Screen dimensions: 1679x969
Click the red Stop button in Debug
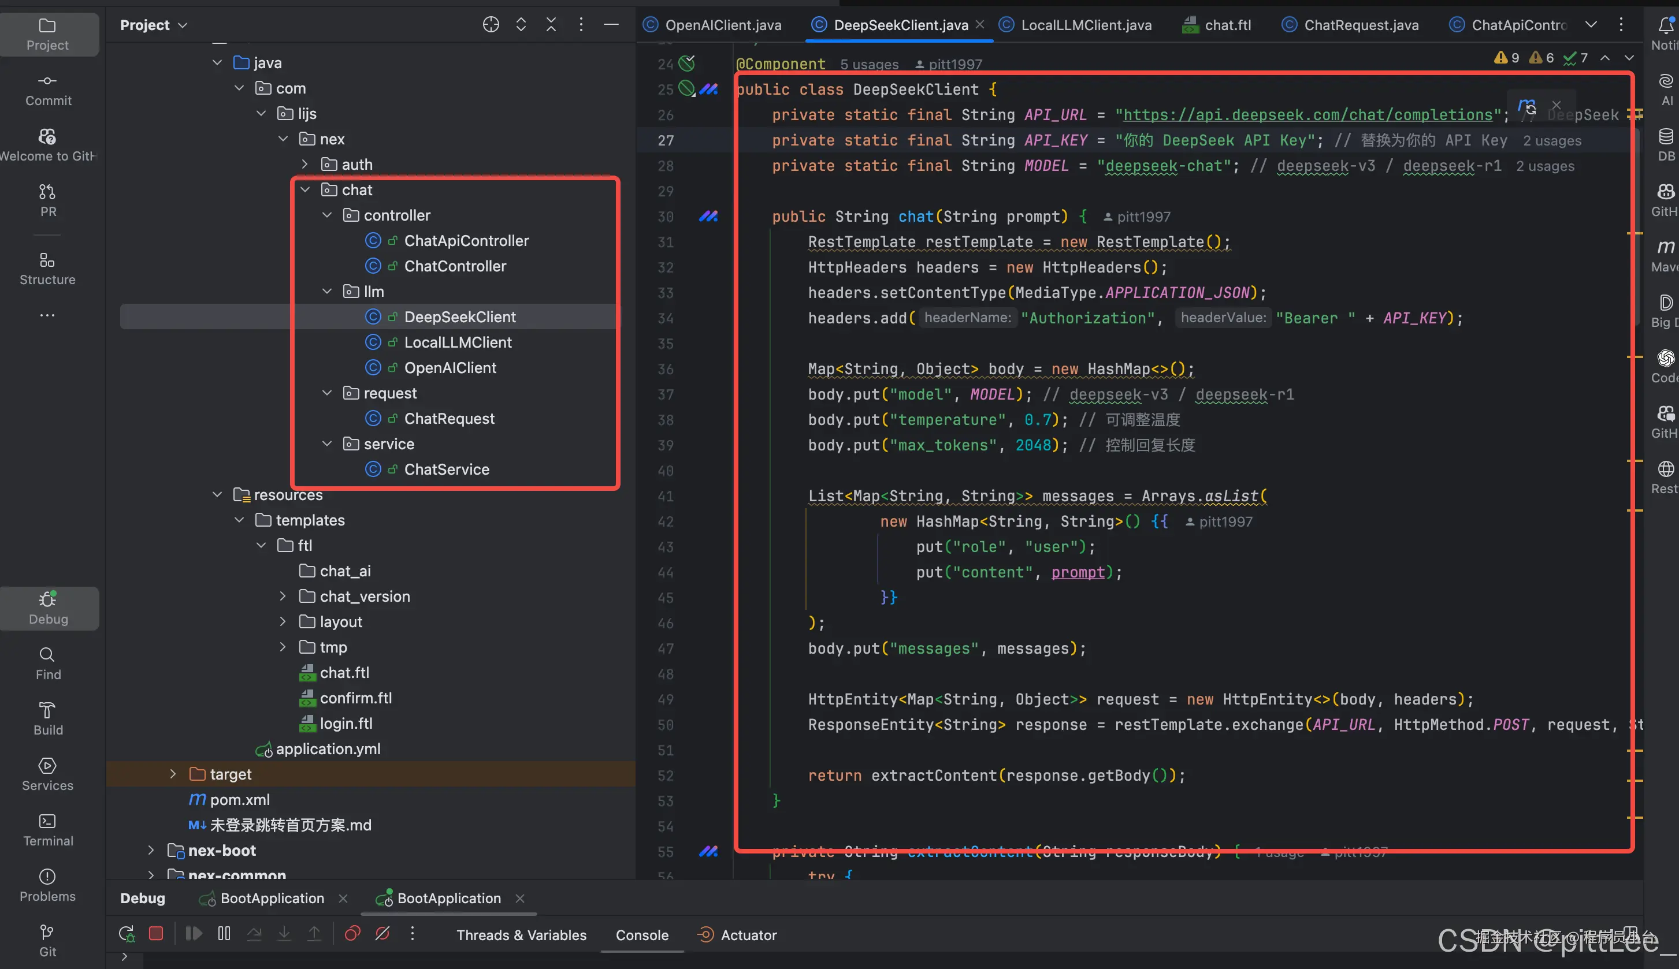156,934
